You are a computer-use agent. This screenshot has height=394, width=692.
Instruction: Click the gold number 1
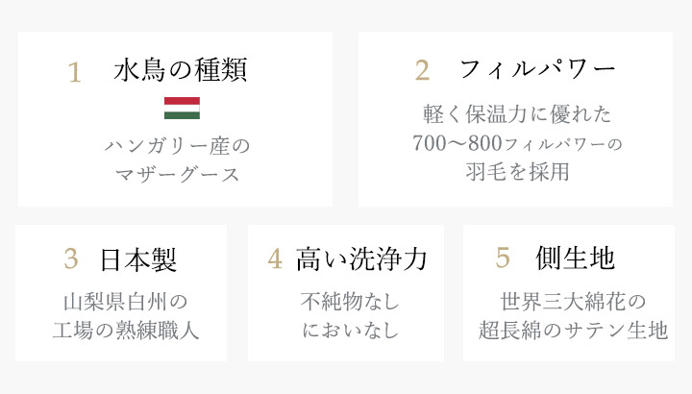point(74,72)
